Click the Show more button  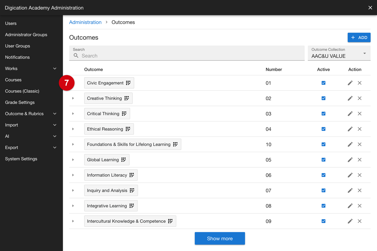220,238
